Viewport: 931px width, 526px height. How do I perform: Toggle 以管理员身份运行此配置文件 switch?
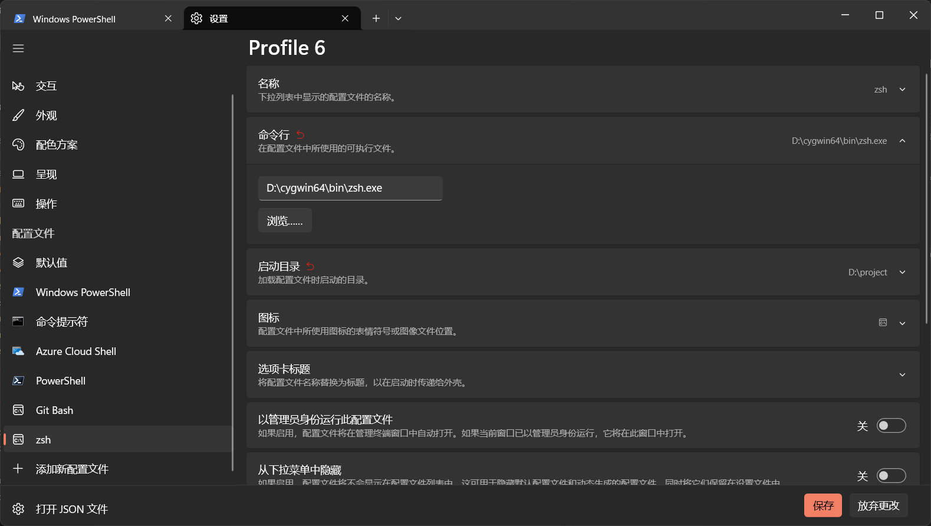[891, 426]
